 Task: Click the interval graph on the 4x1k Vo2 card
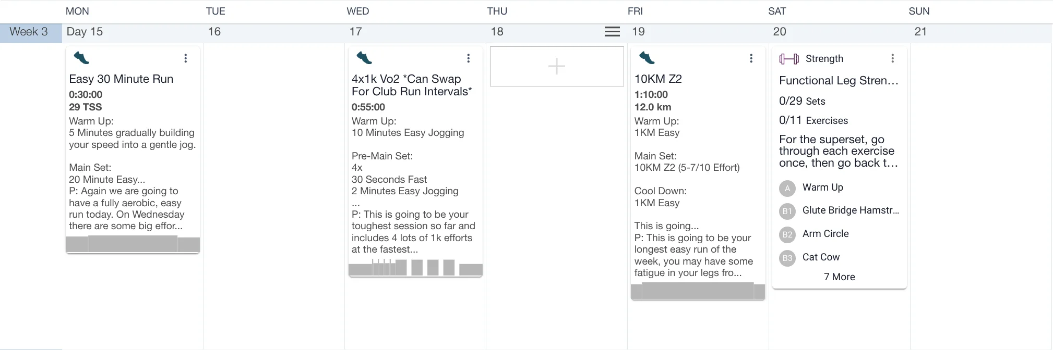point(415,268)
